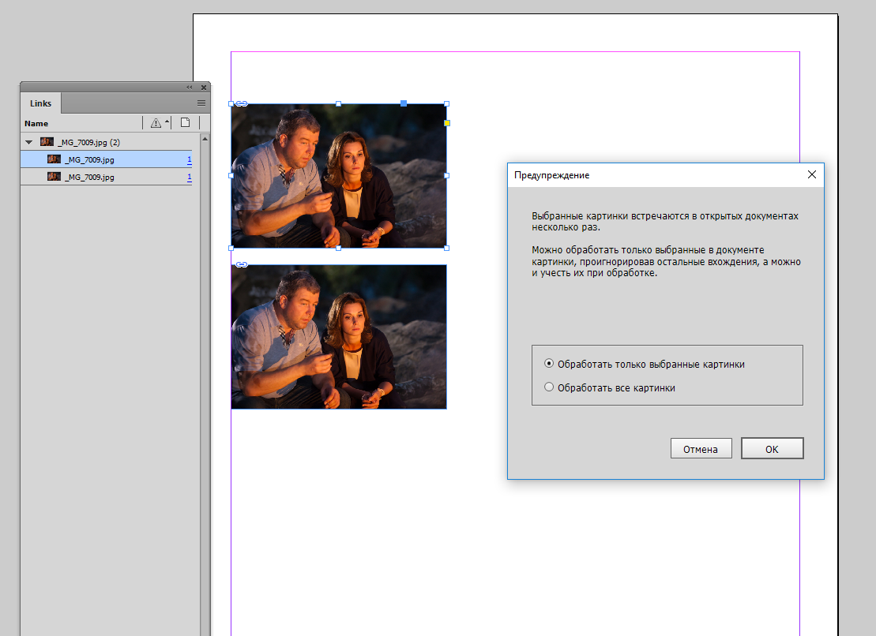Click the solid blue anchored-object control on frame

pyautogui.click(x=404, y=103)
